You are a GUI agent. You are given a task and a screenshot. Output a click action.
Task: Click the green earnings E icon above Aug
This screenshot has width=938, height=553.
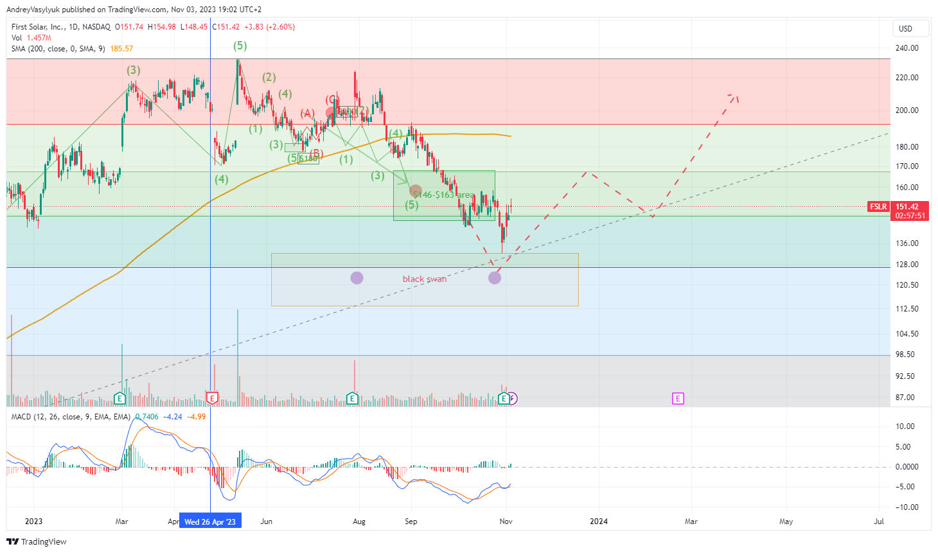(x=352, y=399)
